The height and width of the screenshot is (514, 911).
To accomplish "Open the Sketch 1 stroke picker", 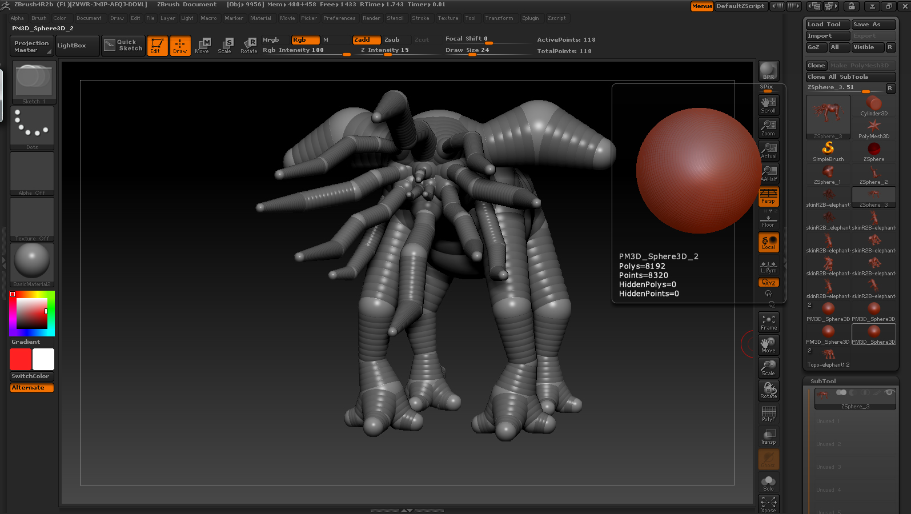I will coord(33,82).
